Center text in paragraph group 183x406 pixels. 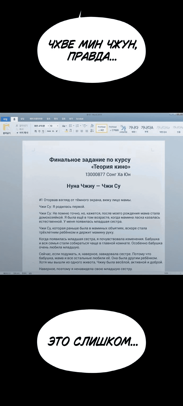82,131
